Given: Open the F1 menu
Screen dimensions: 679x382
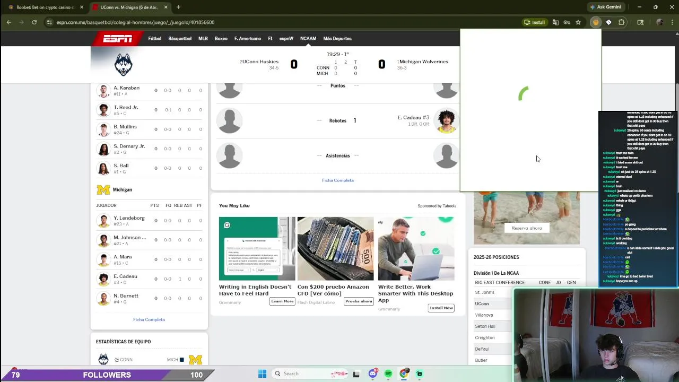Looking at the screenshot, I should [270, 38].
